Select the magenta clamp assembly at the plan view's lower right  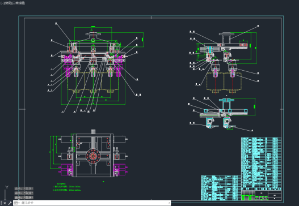point(120,170)
